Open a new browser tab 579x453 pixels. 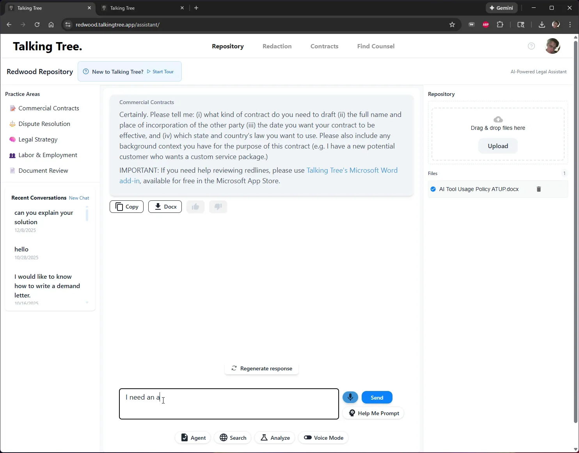tap(196, 8)
